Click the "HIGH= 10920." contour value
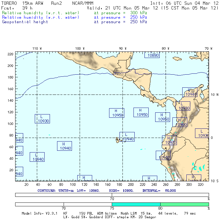220x220 pixels. [x=121, y=191]
